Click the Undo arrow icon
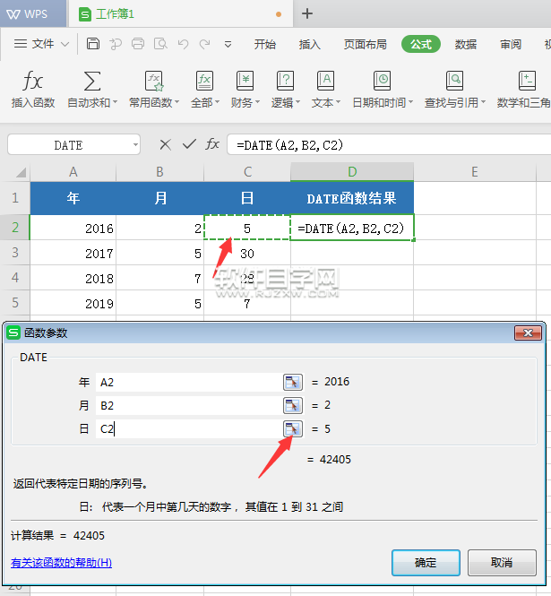Screen dimensions: 551x596 coord(183,44)
